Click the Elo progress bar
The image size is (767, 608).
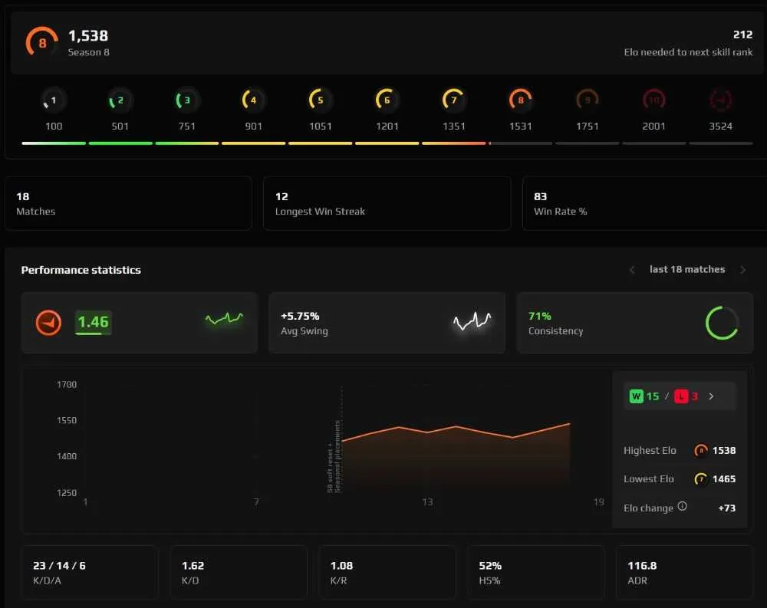pos(387,143)
